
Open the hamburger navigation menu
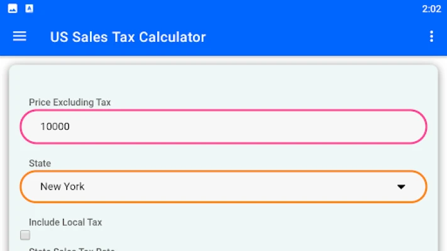pos(19,36)
